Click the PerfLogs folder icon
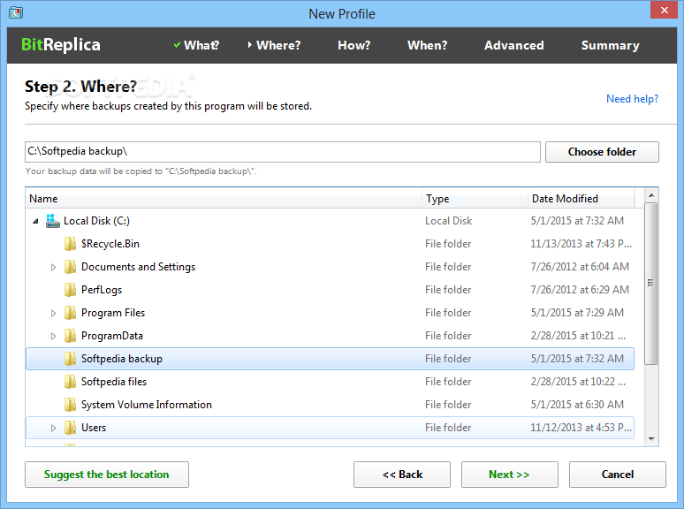This screenshot has height=509, width=684. click(x=70, y=290)
